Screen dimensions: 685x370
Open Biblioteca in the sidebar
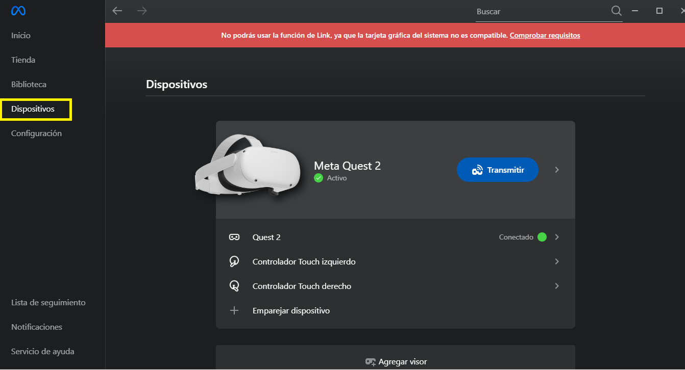click(x=29, y=85)
